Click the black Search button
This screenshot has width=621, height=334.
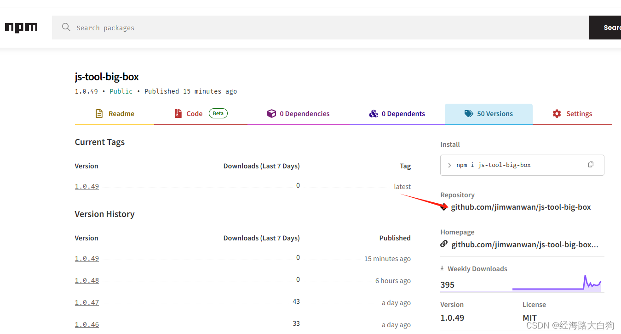point(605,28)
